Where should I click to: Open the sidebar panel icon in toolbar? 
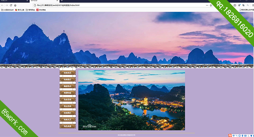pos(235,5)
